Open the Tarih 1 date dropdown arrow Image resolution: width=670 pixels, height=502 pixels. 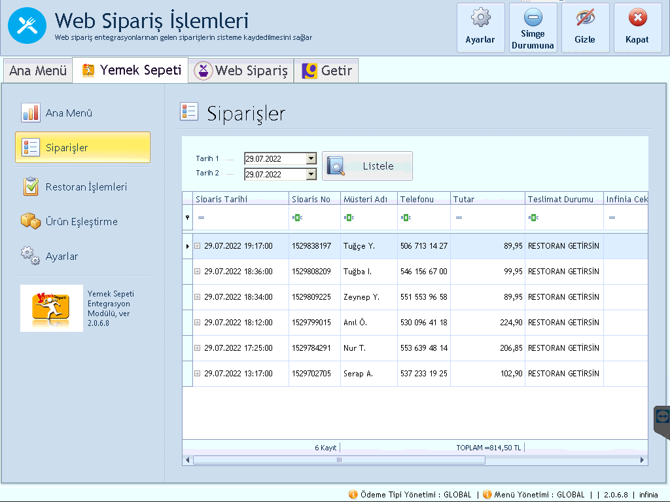pos(311,158)
